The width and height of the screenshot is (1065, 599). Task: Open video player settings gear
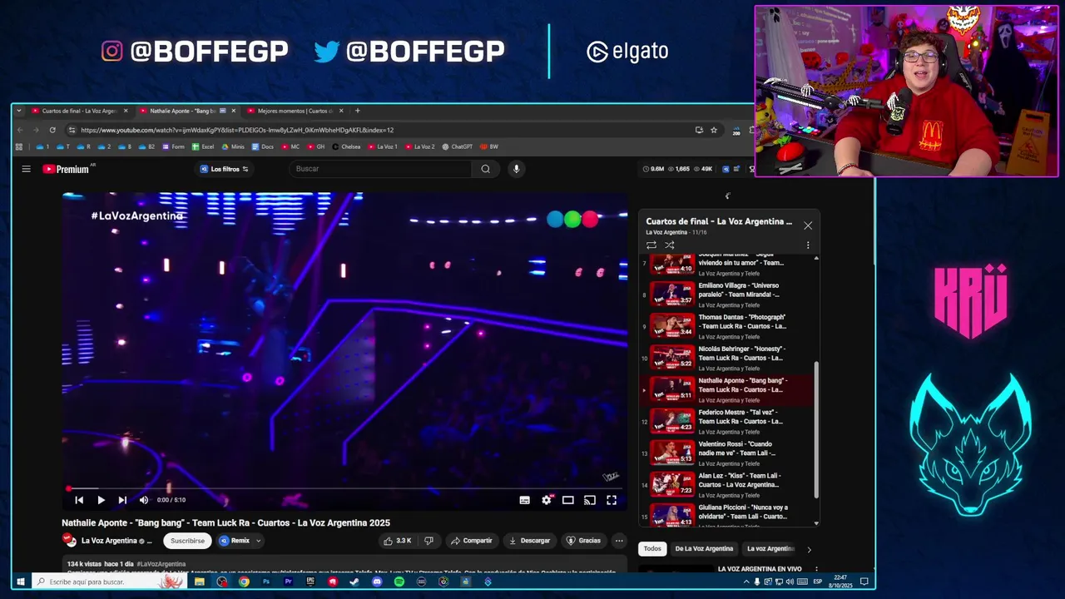(547, 500)
